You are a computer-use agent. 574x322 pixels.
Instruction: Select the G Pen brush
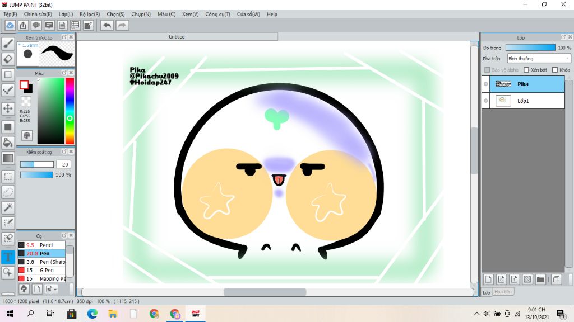[41, 270]
